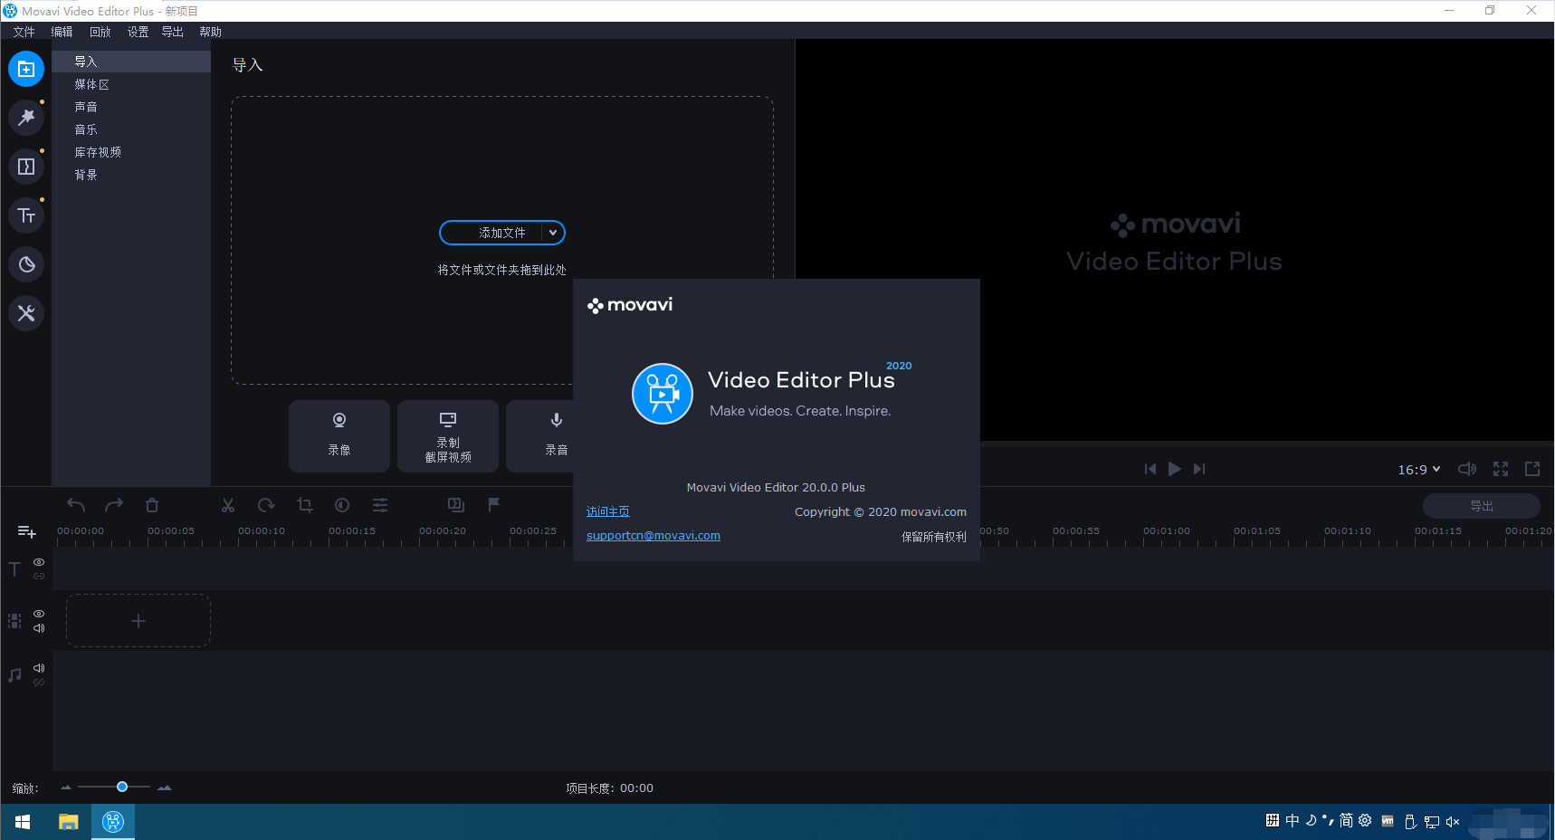Click the Add track icon
This screenshot has width=1555, height=840.
[27, 531]
